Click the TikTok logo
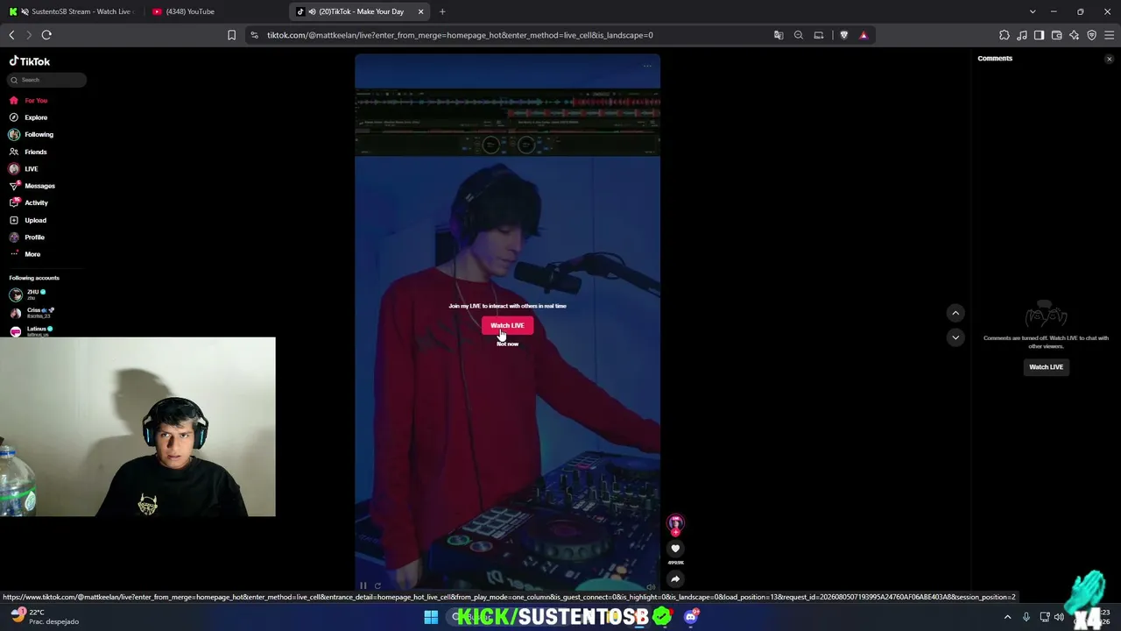Viewport: 1121px width, 631px height. pos(30,61)
